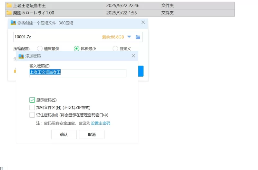The height and width of the screenshot is (170, 258).
Task: Click the 文件夹 type cell for 楽園のローレライ1.00
Action: (x=167, y=13)
